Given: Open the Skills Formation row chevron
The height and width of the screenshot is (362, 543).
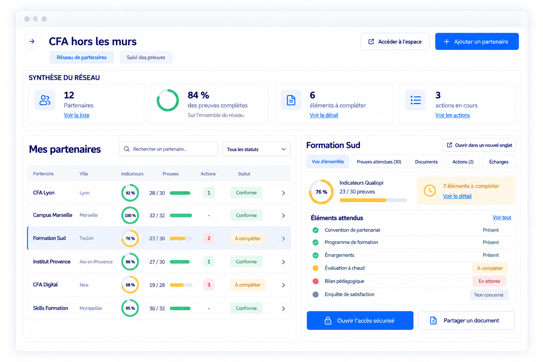Looking at the screenshot, I should coord(284,309).
